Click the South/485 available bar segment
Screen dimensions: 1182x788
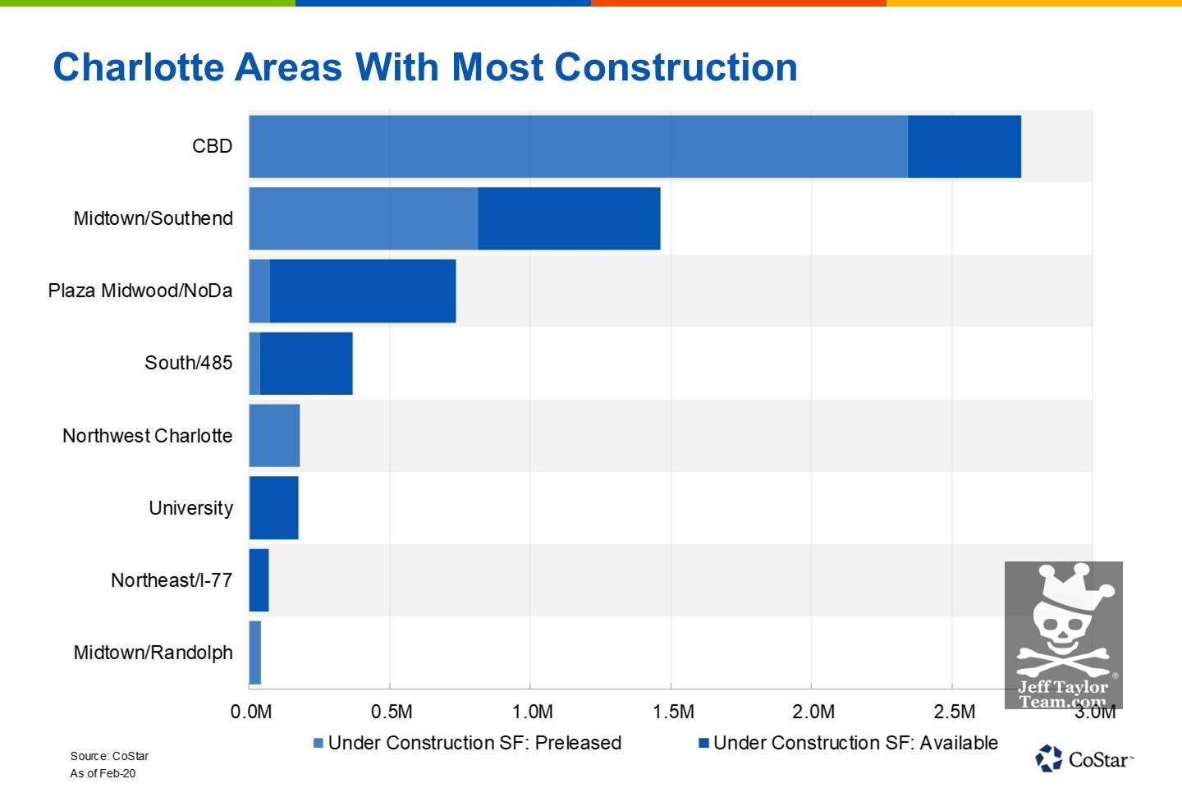point(305,364)
